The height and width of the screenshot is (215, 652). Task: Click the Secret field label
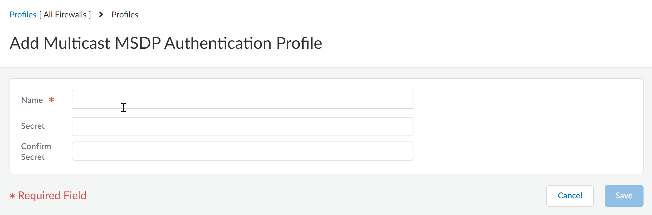[x=33, y=126]
